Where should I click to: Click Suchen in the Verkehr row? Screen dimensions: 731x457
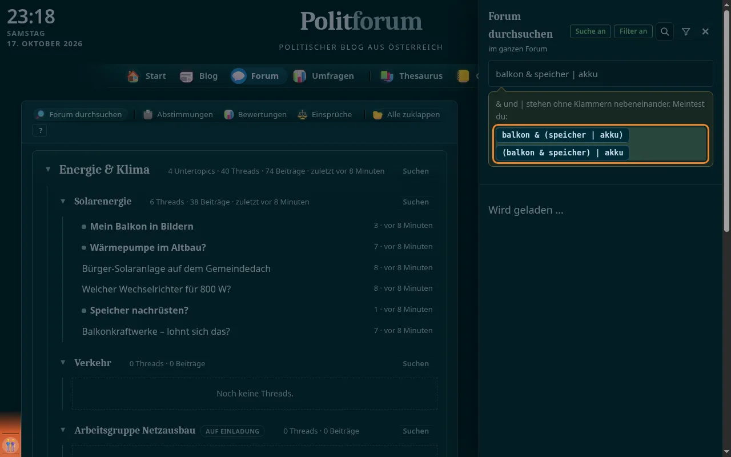pyautogui.click(x=416, y=363)
